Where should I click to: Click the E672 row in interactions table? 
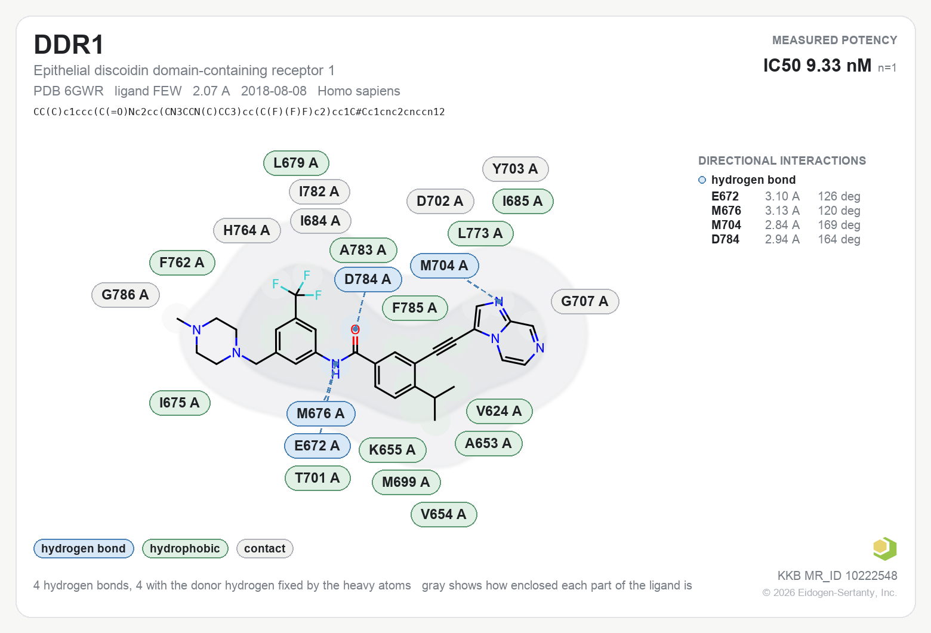[786, 196]
